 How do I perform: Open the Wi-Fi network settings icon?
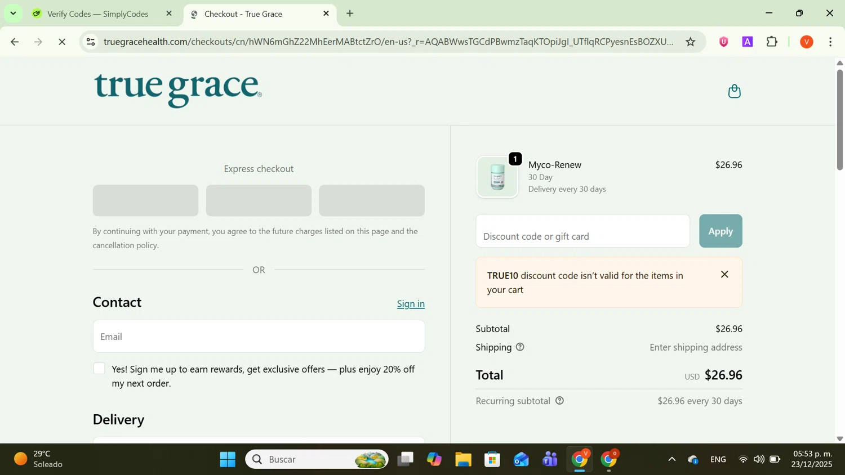[x=743, y=460]
